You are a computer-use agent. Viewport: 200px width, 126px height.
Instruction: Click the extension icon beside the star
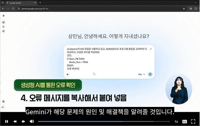[191, 9]
